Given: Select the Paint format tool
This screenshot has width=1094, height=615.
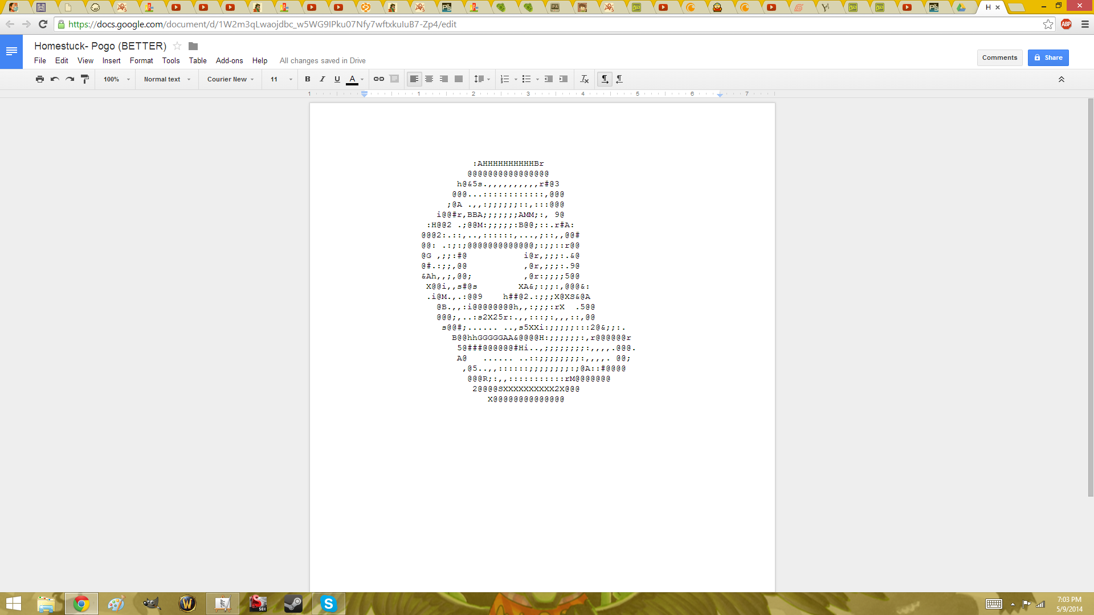Looking at the screenshot, I should click(85, 79).
